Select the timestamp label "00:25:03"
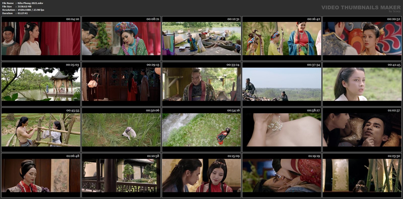403x199 pixels. (73, 65)
